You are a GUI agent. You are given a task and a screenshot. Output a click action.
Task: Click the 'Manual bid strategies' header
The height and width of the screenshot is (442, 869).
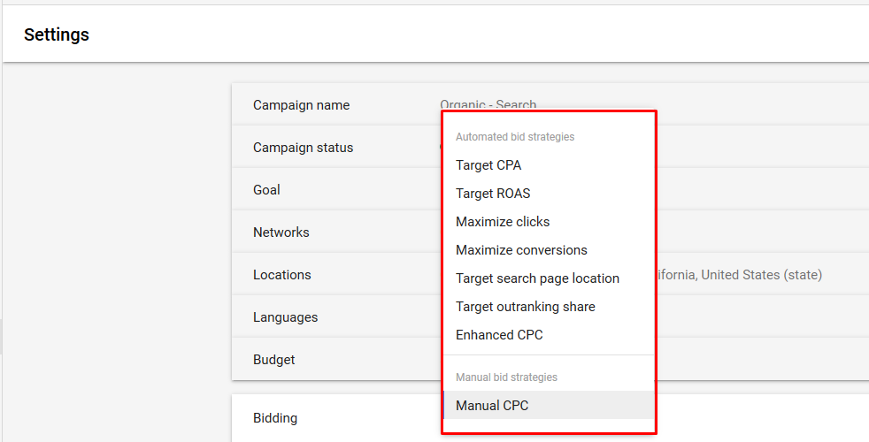pos(506,377)
